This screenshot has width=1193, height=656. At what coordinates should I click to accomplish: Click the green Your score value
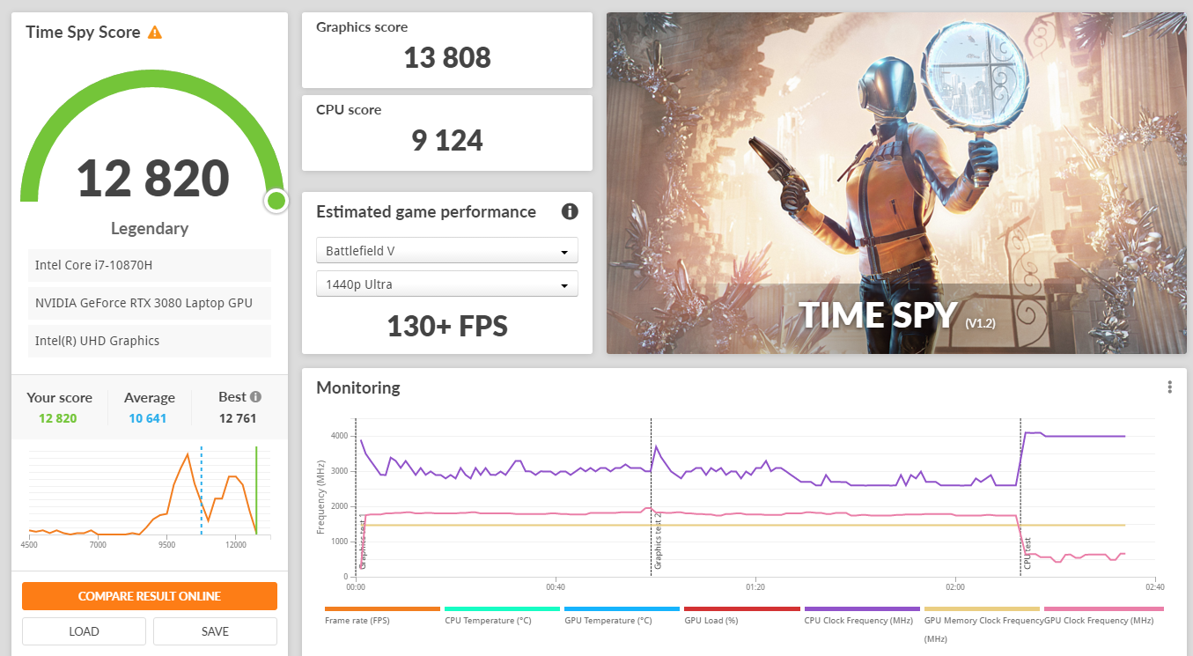click(58, 418)
